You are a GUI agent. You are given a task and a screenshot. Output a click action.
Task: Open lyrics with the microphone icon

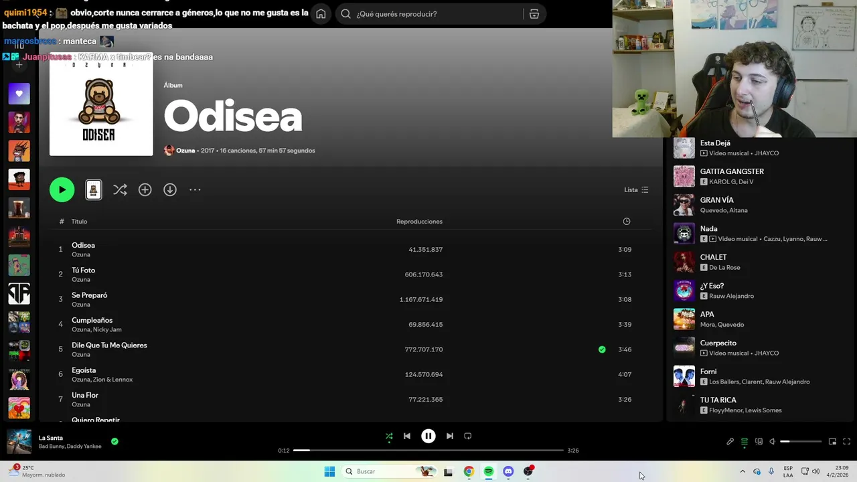(730, 442)
